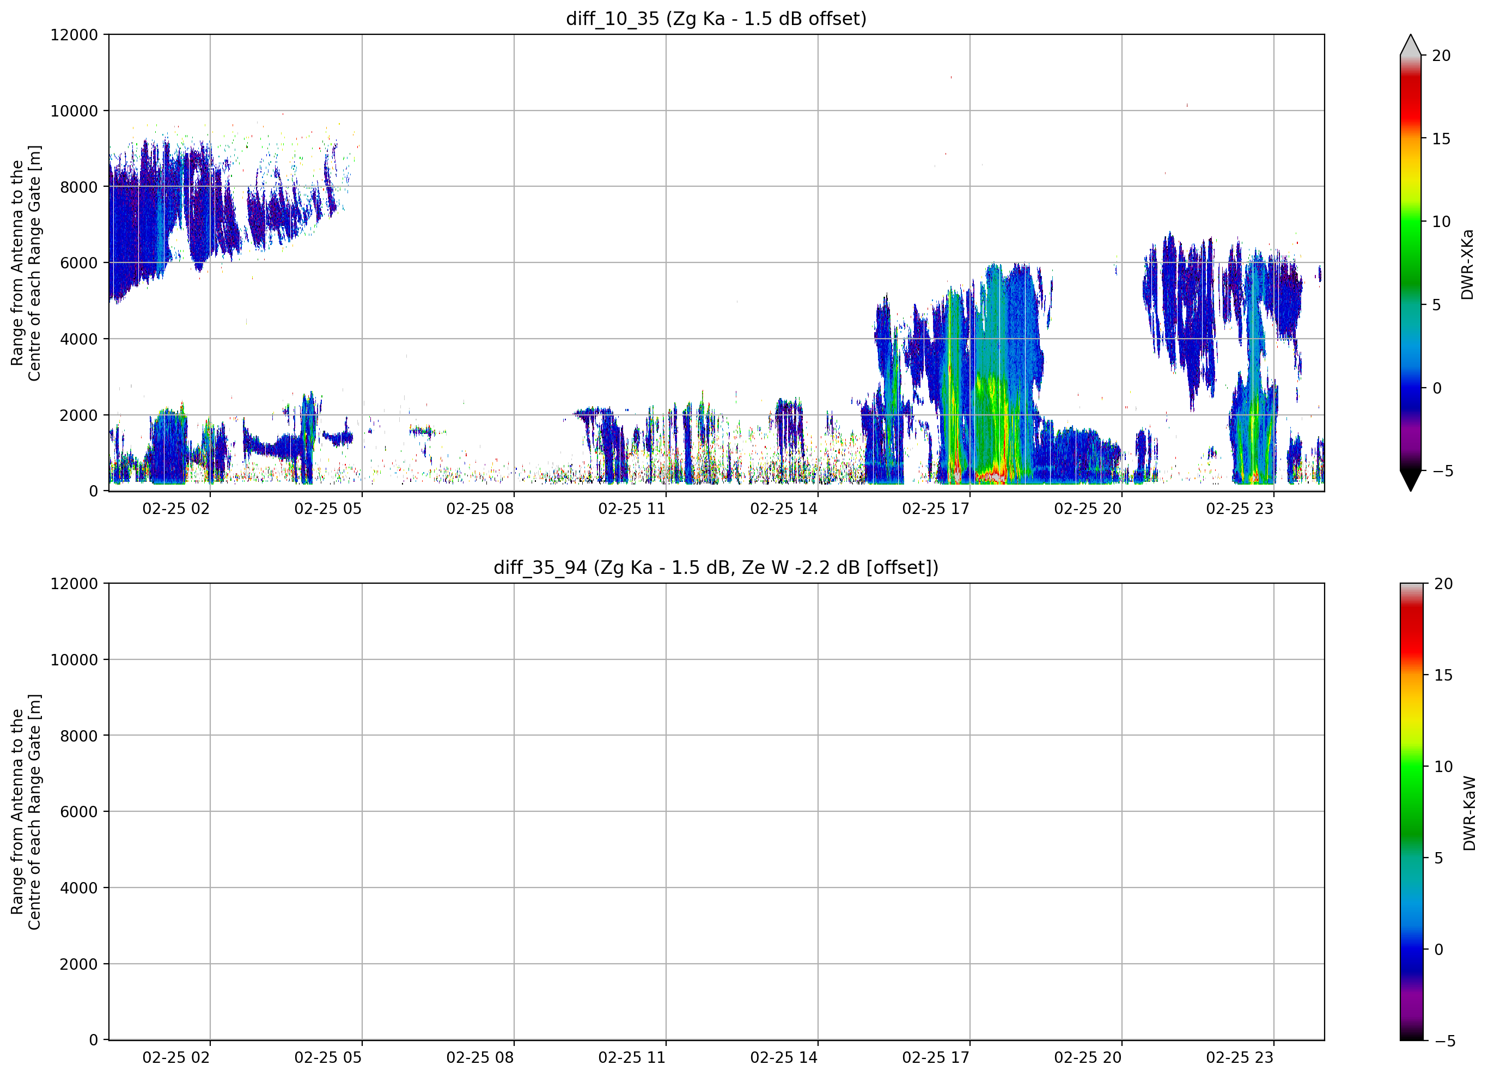
Task: Click the 6000 y-axis label on bottom plot
Action: pyautogui.click(x=79, y=812)
